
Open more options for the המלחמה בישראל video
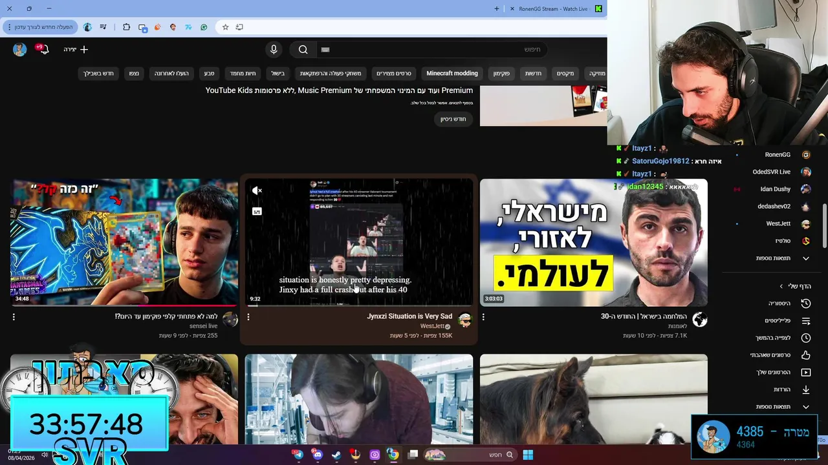(x=483, y=316)
